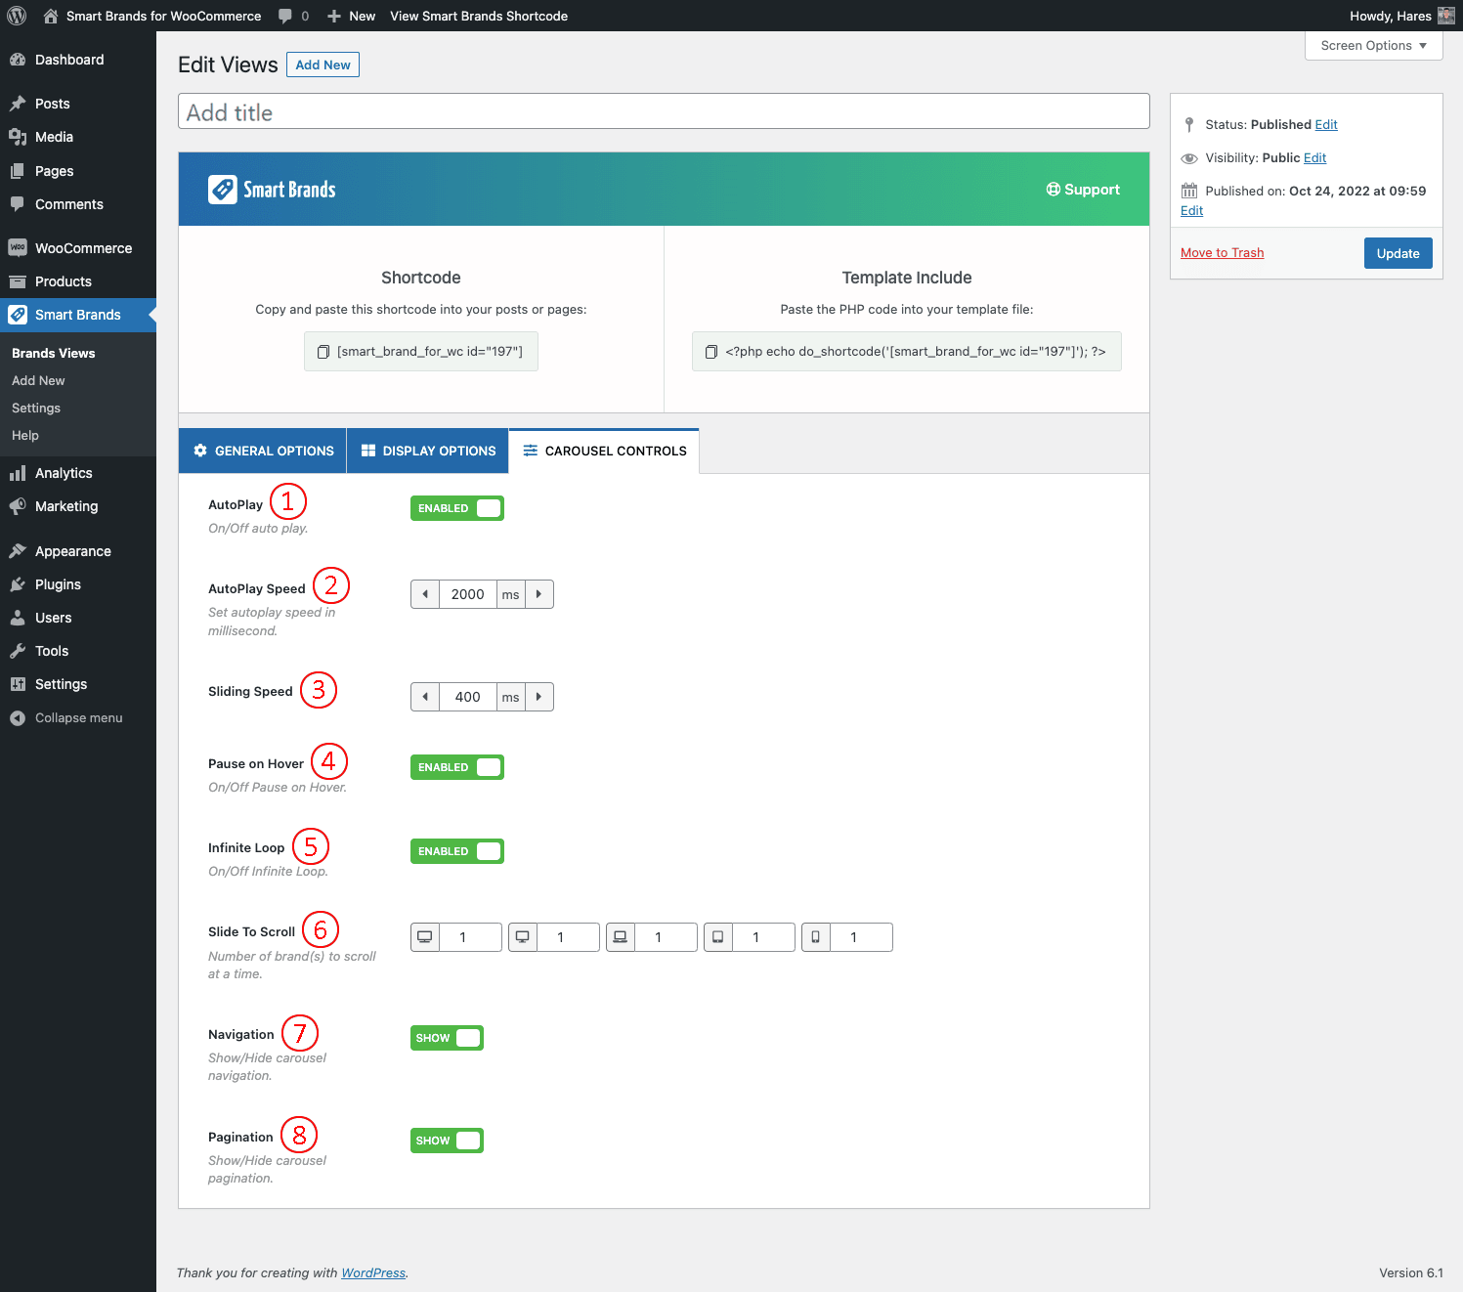Click the Update button

click(1398, 253)
